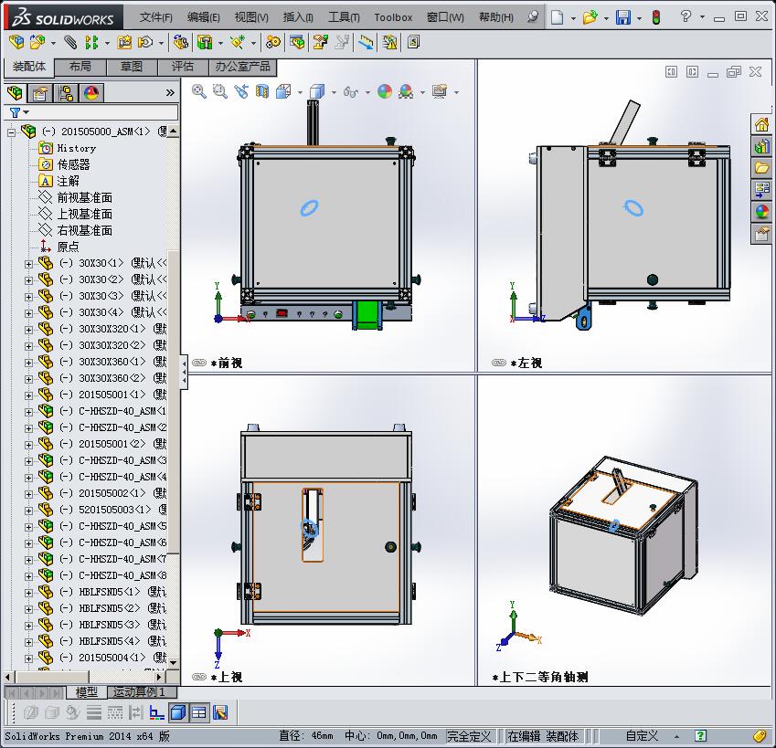The width and height of the screenshot is (776, 748).
Task: Switch to the 草图 tab
Action: pos(131,67)
